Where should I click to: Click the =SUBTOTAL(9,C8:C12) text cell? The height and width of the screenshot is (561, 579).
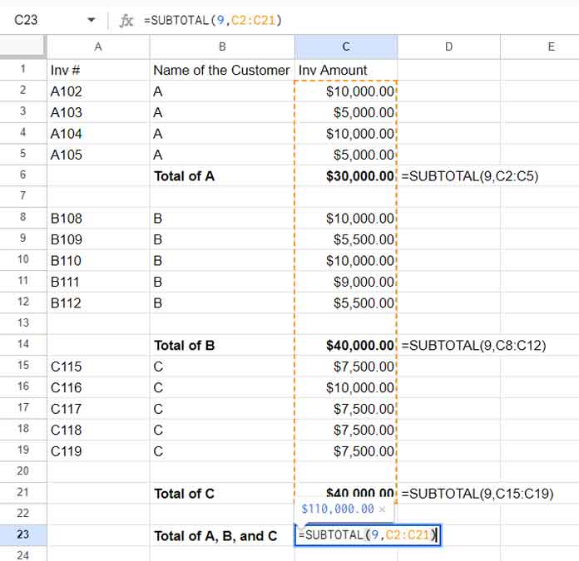(x=473, y=345)
